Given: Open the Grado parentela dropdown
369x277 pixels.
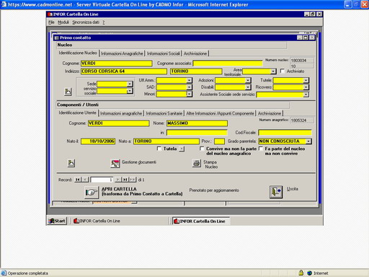Looking at the screenshot, I should (308, 141).
